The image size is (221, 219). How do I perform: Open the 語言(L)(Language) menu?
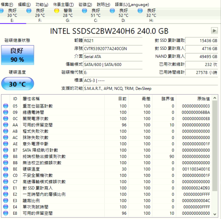tap(132, 5)
